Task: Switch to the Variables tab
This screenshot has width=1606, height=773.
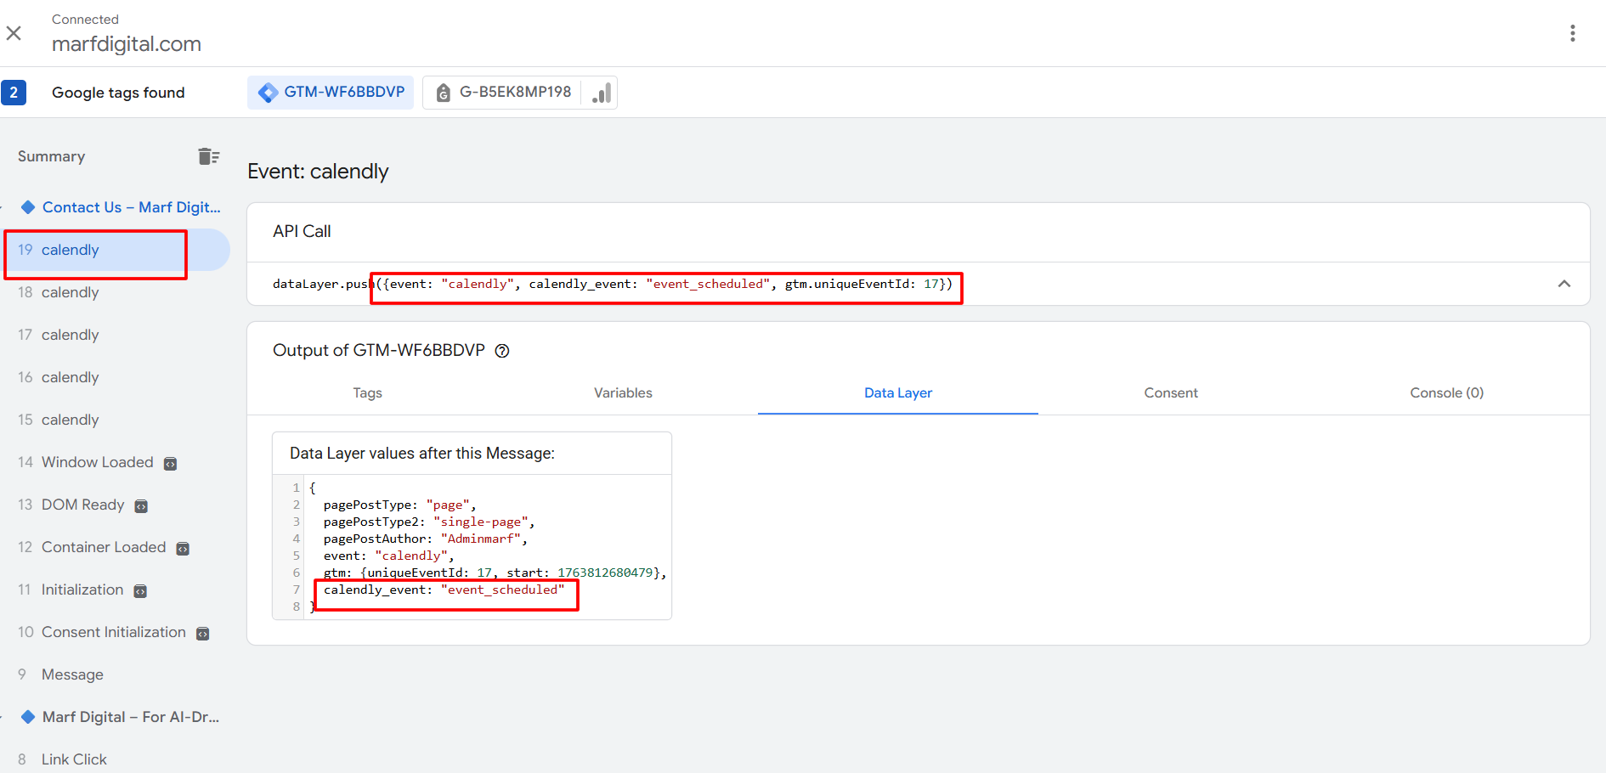Action: [x=623, y=392]
